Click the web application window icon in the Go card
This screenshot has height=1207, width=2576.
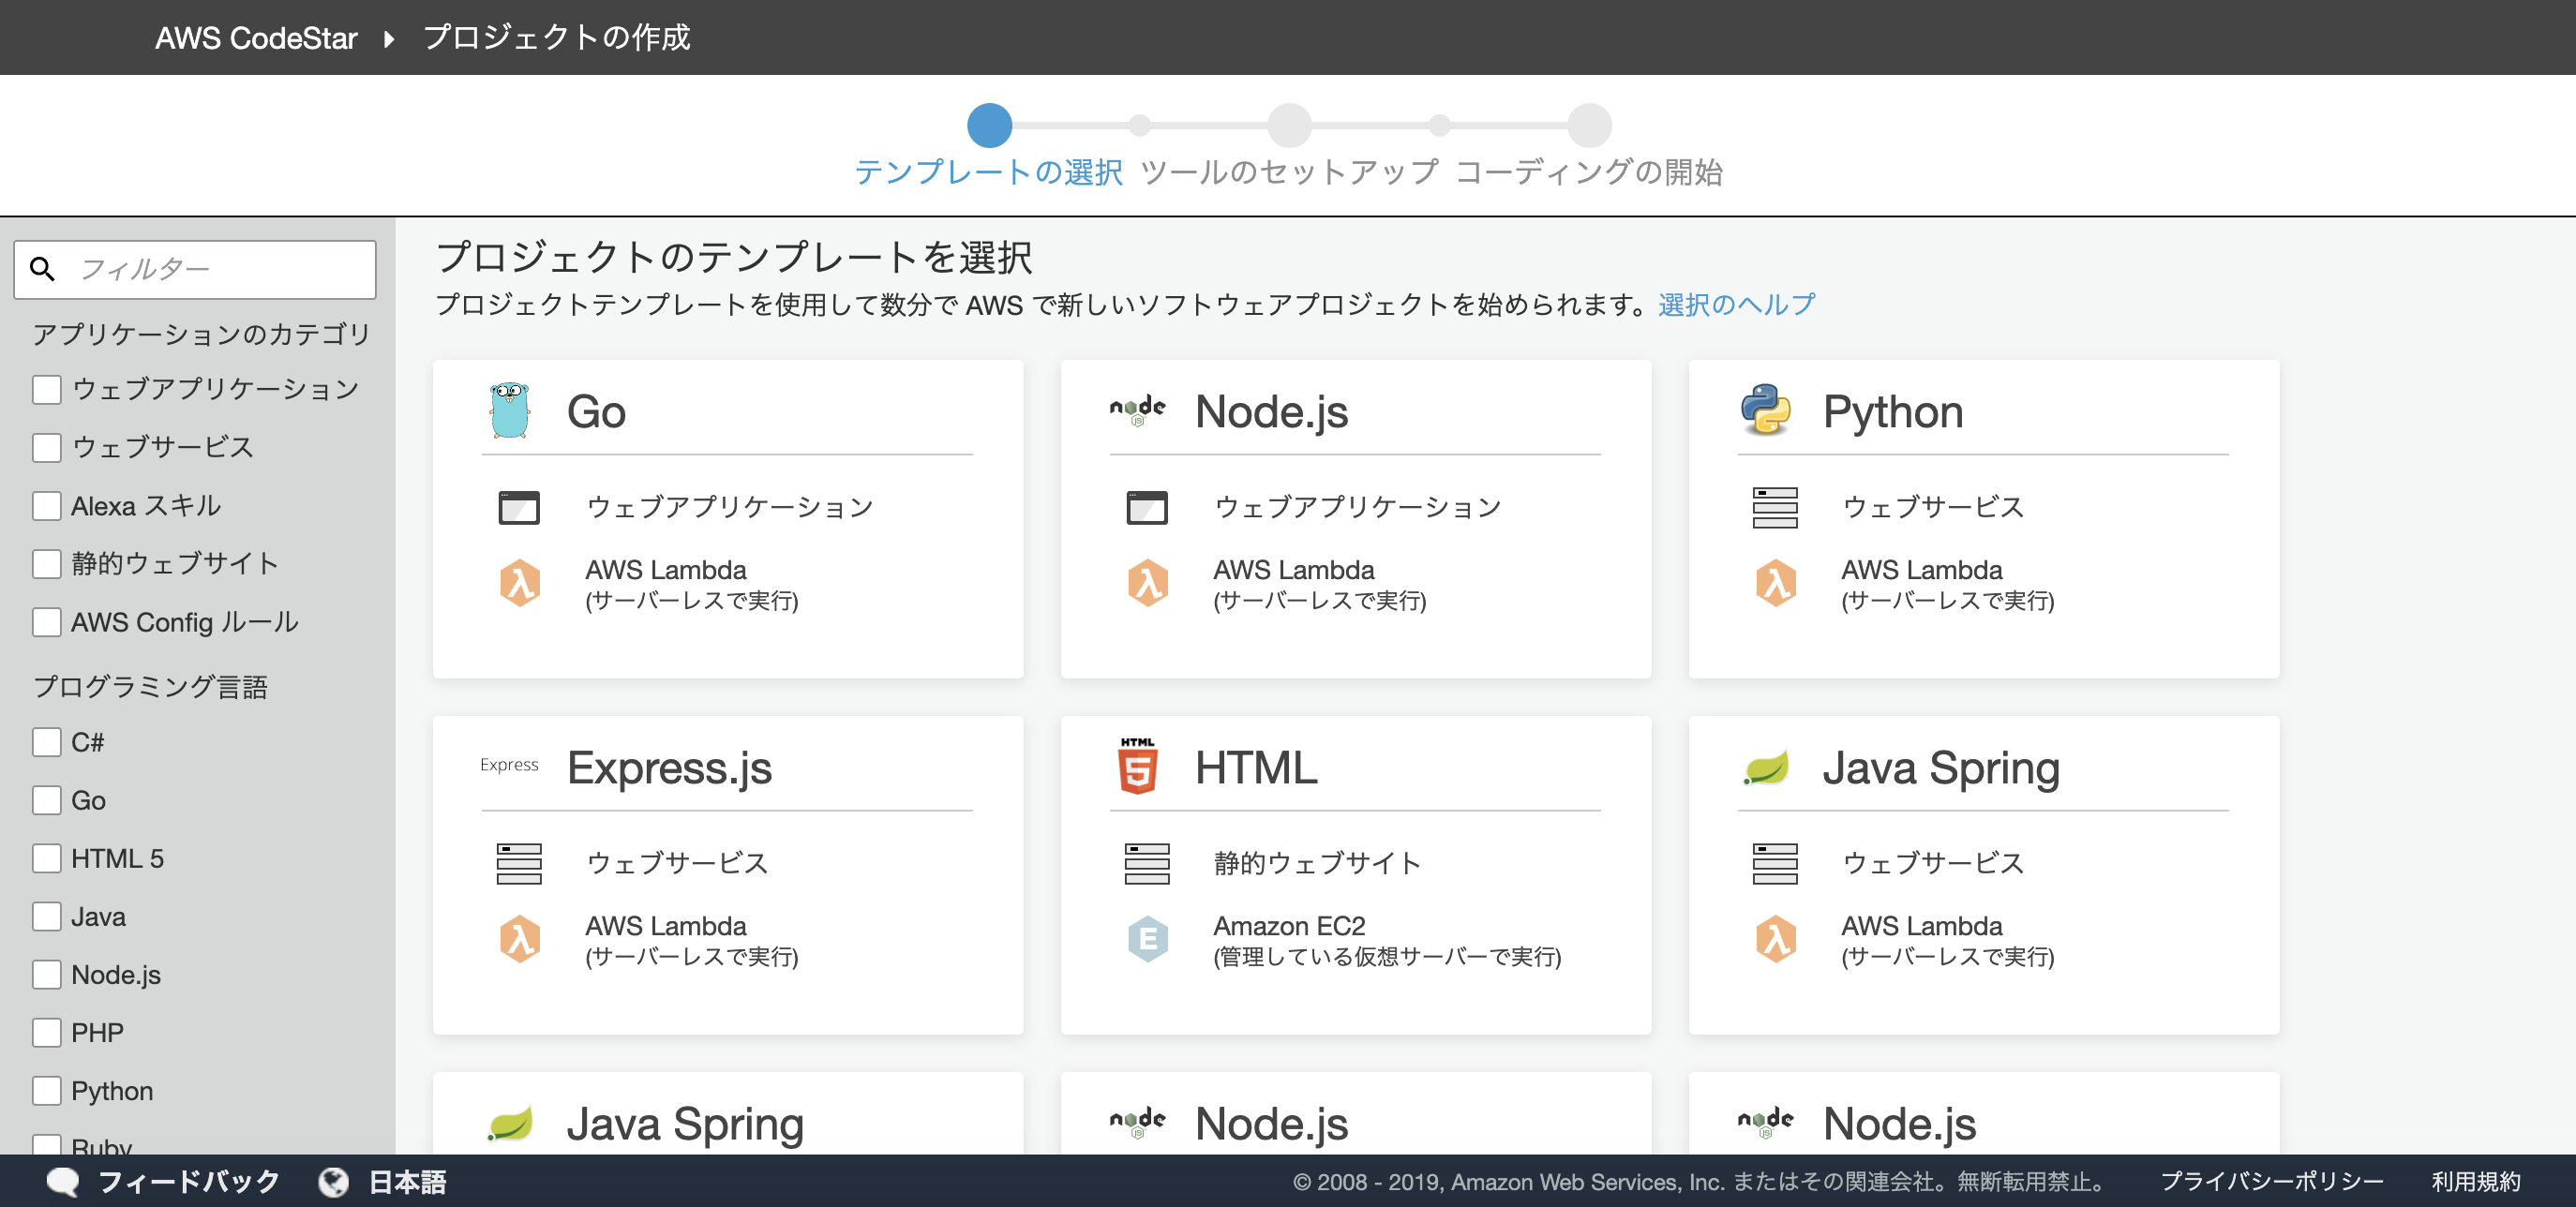tap(519, 508)
